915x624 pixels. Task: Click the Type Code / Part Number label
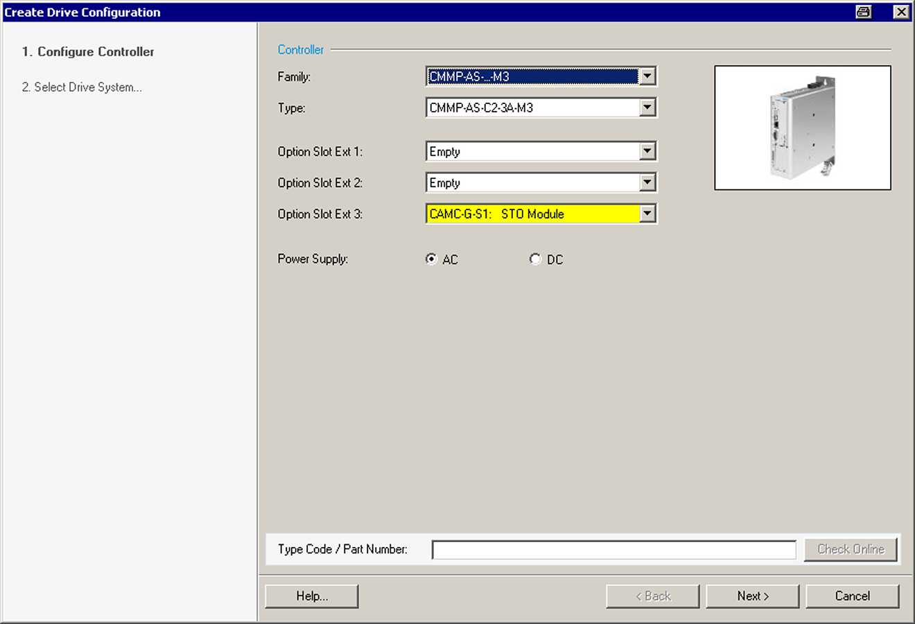pos(342,549)
